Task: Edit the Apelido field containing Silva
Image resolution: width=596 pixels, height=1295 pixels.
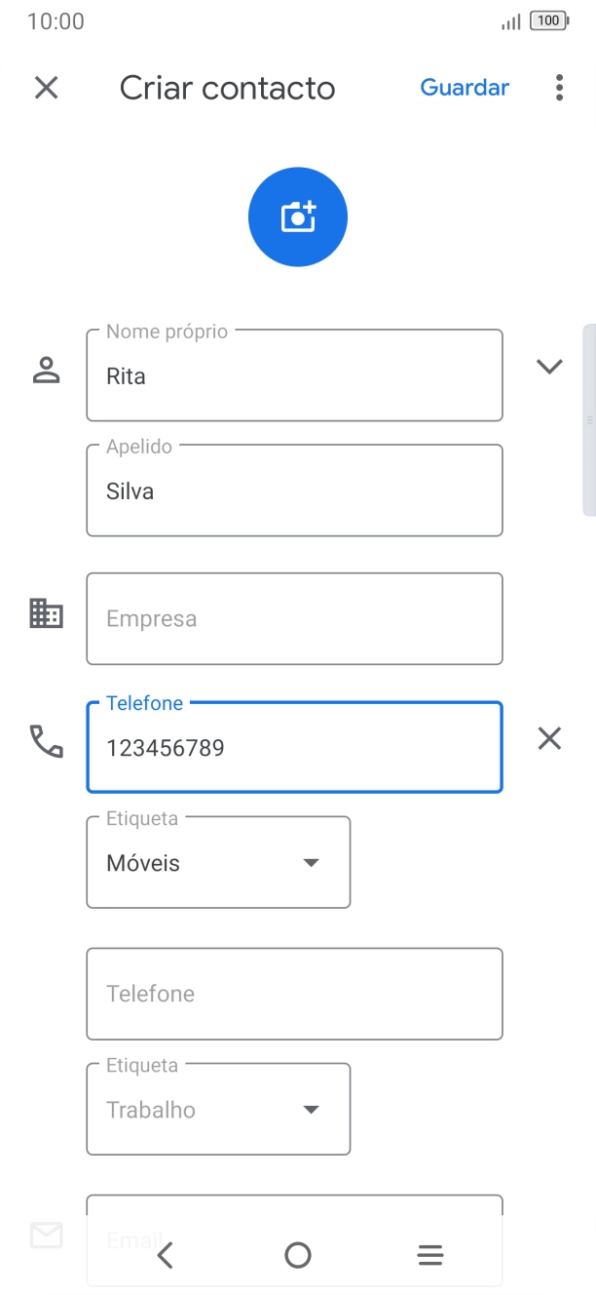Action: 294,491
